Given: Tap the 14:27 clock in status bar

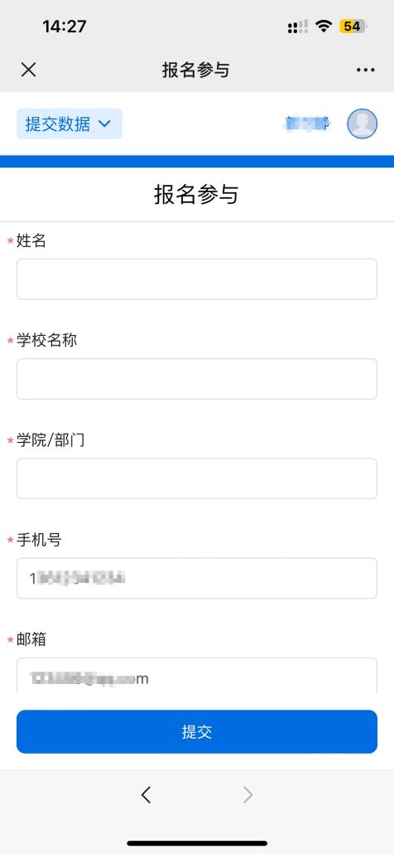Looking at the screenshot, I should pos(64,27).
